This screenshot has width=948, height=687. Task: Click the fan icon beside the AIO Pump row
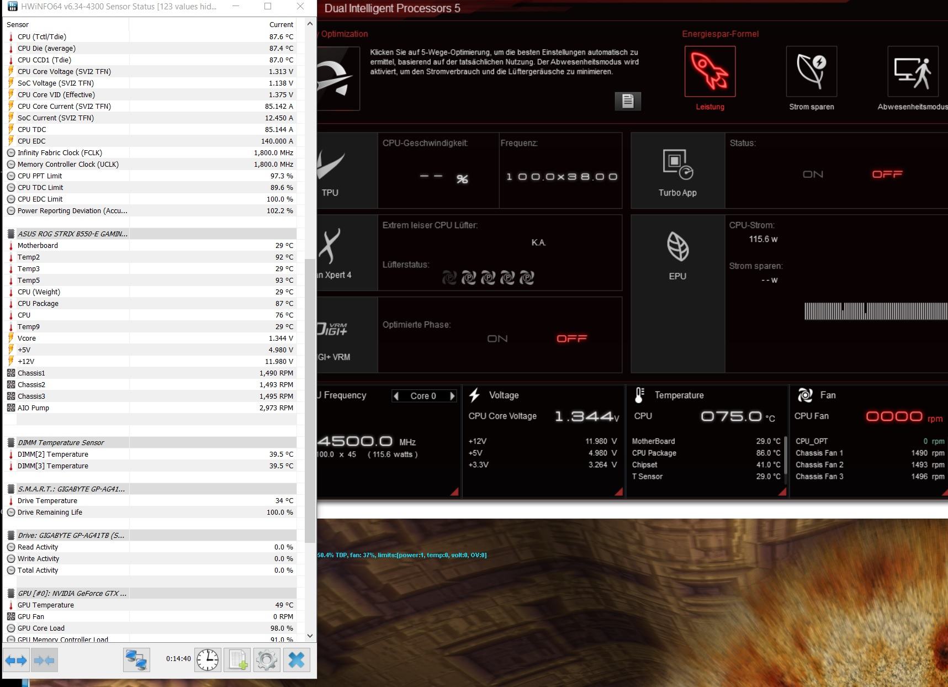[11, 408]
